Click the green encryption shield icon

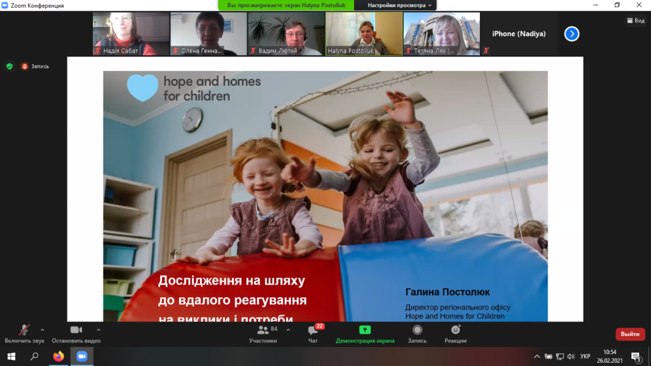(10, 66)
